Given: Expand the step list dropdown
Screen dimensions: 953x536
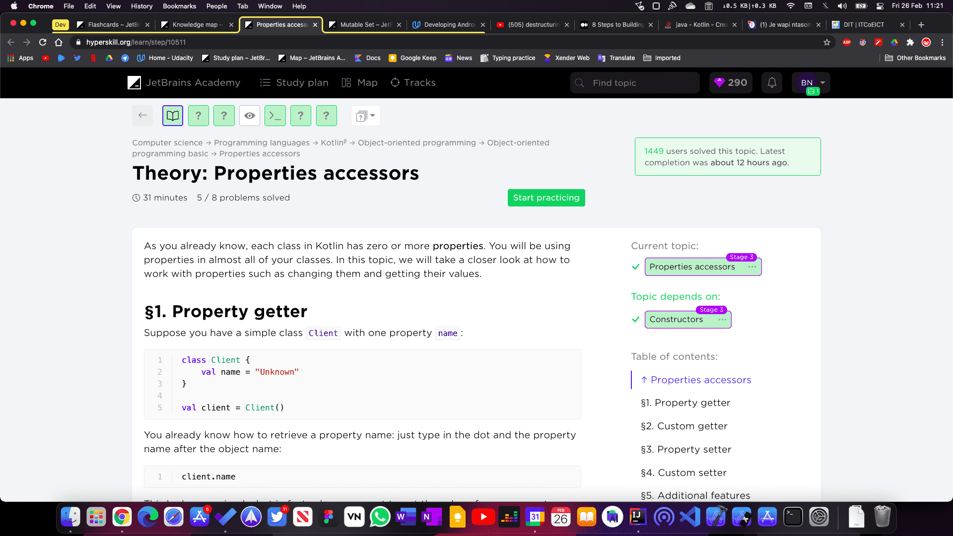Looking at the screenshot, I should [366, 116].
